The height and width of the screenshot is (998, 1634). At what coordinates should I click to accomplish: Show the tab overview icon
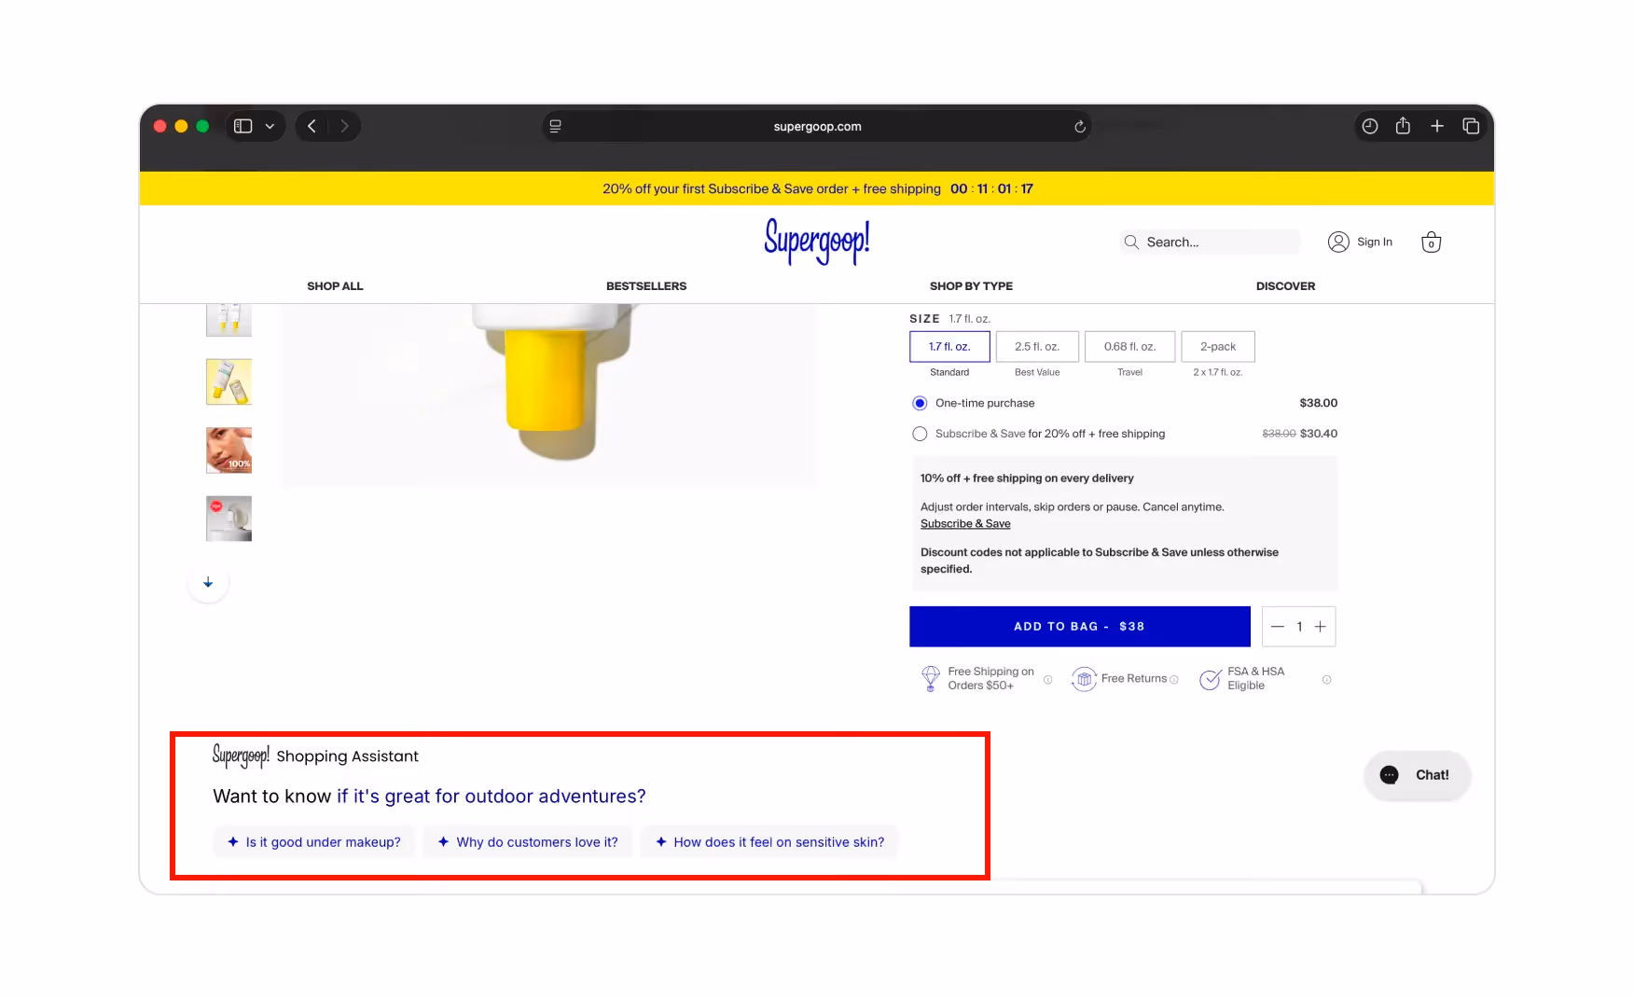click(1471, 126)
